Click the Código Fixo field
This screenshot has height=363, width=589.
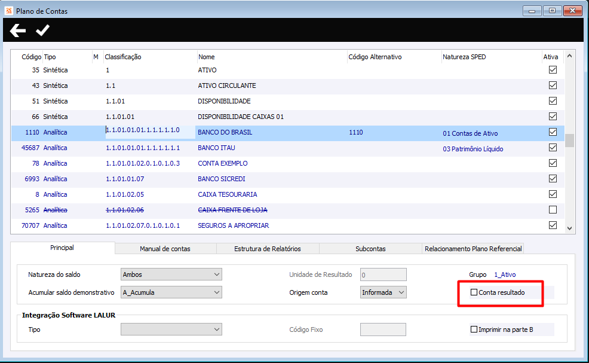click(x=383, y=330)
